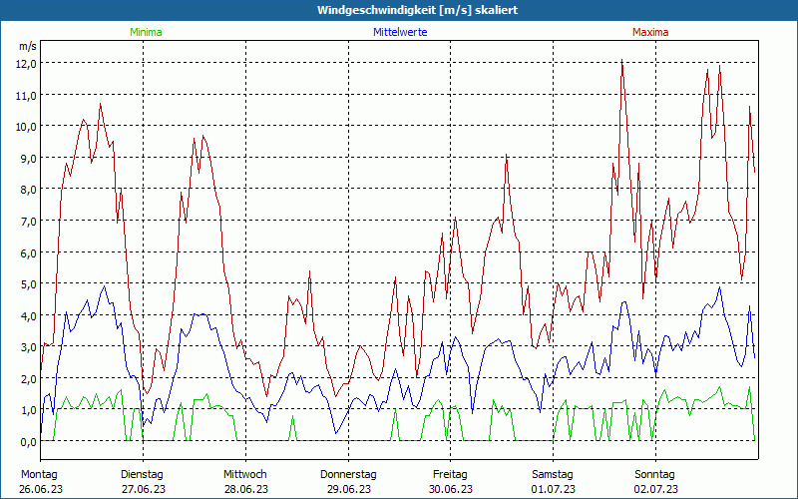
Task: Select the 0,0 y-axis value
Action: click(x=27, y=441)
